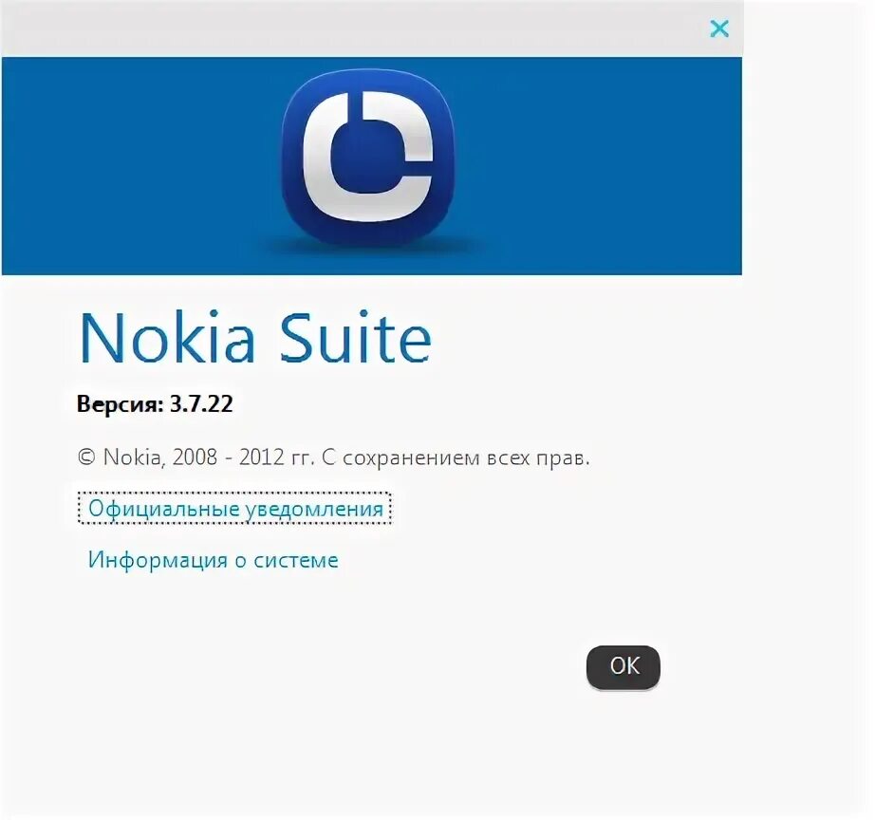875x820 pixels.
Task: Open the Информация о системе link
Action: click(214, 559)
